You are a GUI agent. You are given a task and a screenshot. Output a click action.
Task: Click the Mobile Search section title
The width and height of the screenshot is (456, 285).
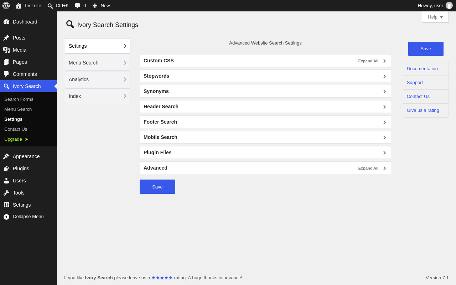point(160,137)
